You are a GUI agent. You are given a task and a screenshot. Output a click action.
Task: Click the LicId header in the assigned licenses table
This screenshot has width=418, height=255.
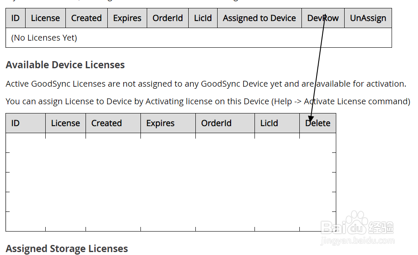click(203, 18)
